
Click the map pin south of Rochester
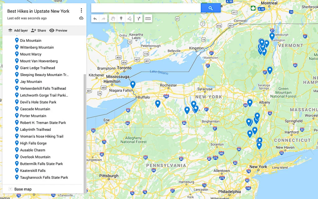(157, 103)
